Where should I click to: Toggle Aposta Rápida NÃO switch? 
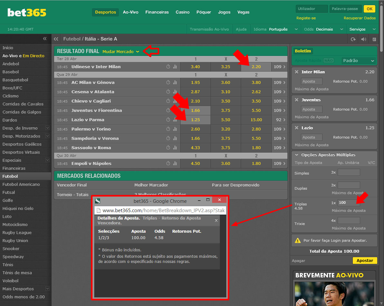pyautogui.click(x=328, y=60)
